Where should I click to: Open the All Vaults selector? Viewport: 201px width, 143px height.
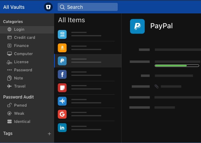14,7
